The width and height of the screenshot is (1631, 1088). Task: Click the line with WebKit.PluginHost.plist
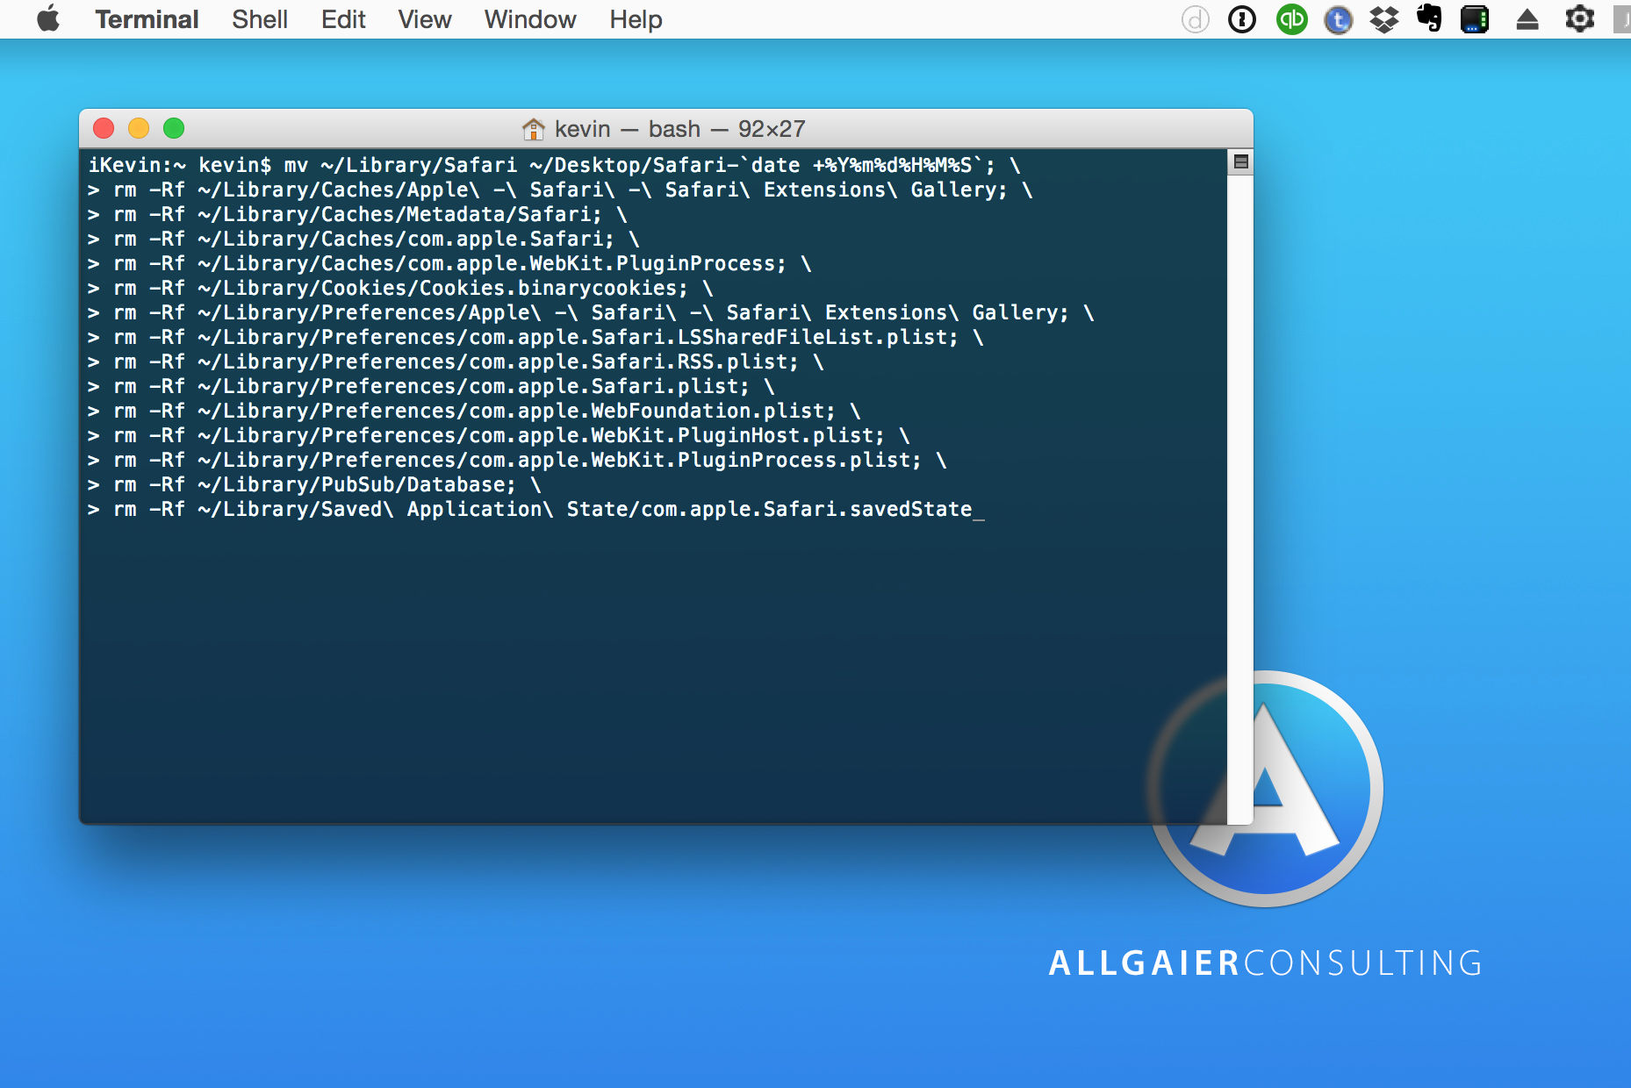click(x=499, y=435)
